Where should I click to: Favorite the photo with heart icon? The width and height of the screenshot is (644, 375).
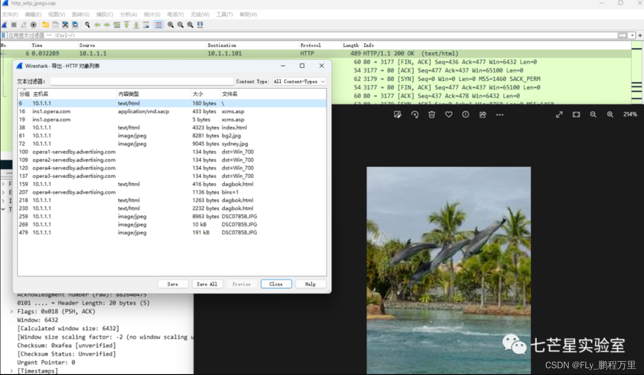[x=449, y=114]
